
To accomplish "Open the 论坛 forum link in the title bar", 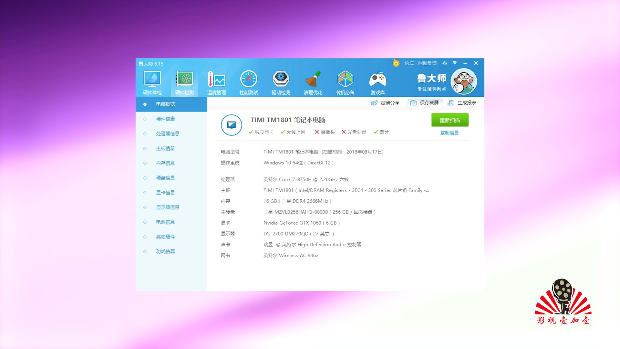I will coord(409,63).
